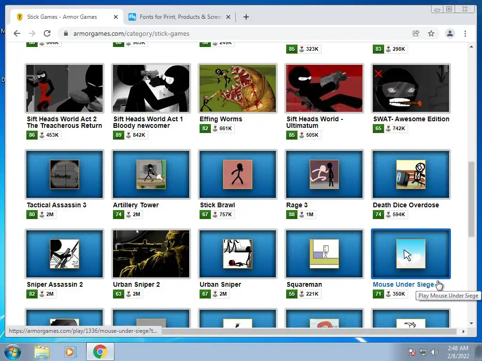The image size is (482, 361).
Task: Click the Chrome taskbar icon
Action: point(100,352)
